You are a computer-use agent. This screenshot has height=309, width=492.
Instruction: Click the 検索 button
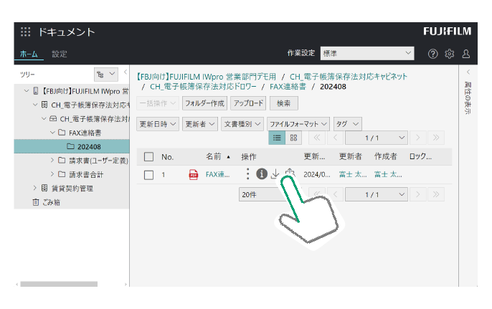pos(284,103)
